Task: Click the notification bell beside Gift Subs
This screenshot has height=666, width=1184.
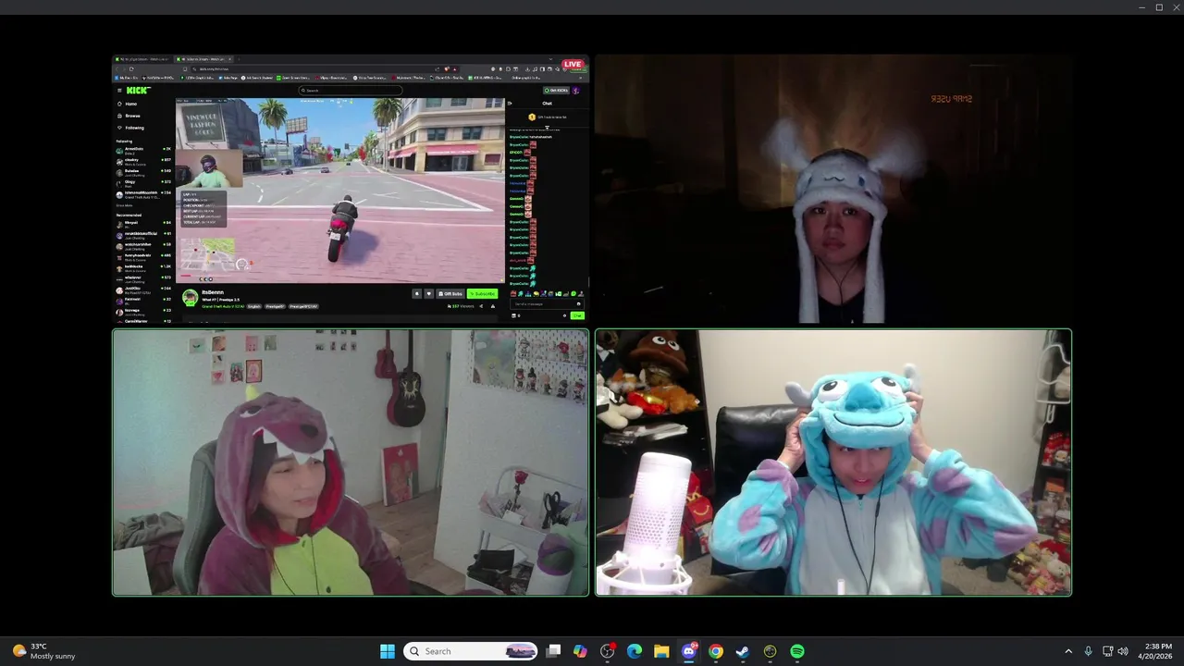Action: click(417, 293)
